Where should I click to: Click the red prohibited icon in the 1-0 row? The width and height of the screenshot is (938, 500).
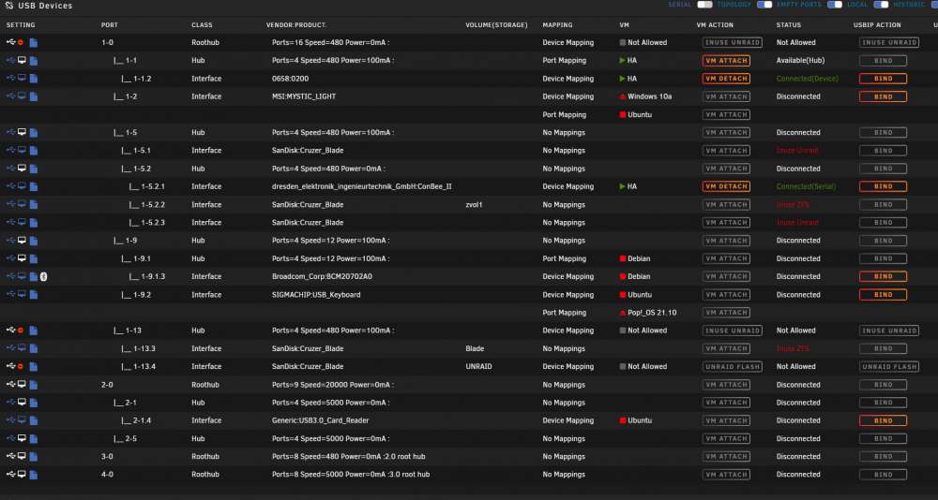pos(21,43)
